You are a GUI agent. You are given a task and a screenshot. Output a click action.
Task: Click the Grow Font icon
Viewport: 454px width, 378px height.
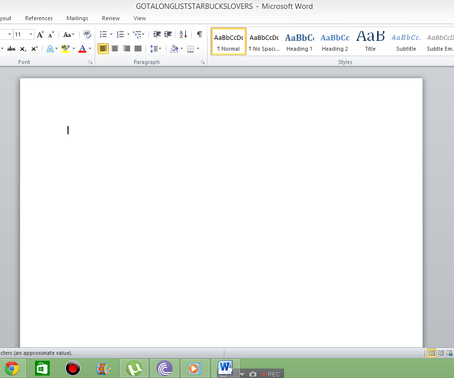pyautogui.click(x=40, y=34)
